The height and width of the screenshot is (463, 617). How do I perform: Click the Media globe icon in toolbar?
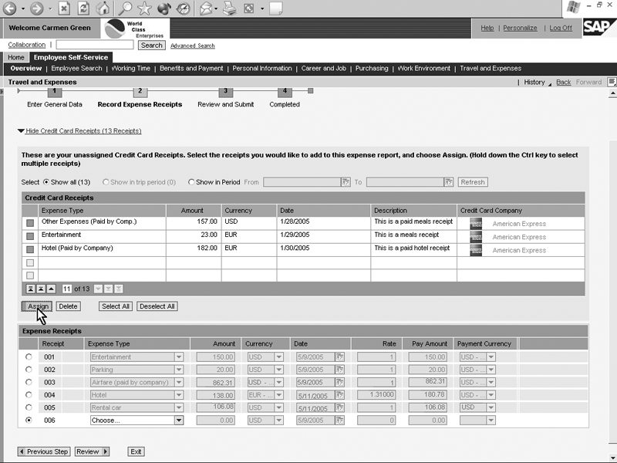point(164,8)
